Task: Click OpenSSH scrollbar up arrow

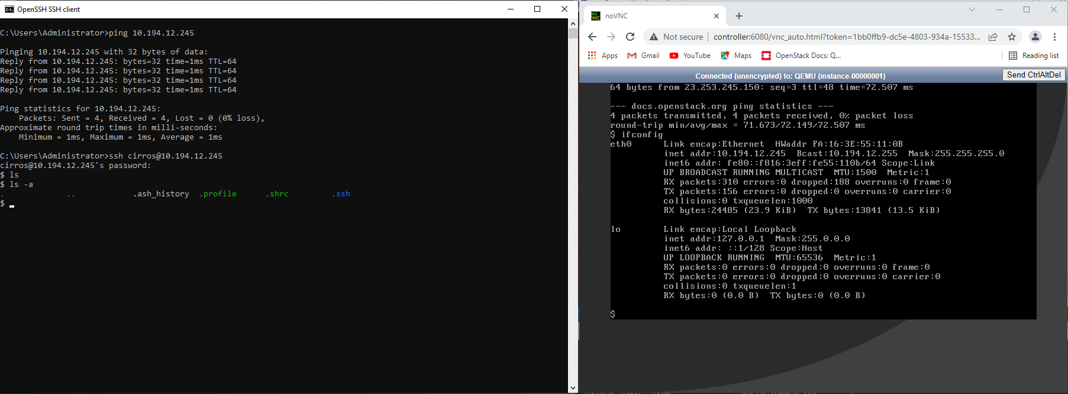Action: pyautogui.click(x=573, y=24)
